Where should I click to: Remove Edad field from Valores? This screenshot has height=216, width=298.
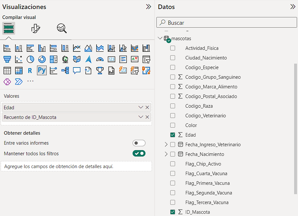pyautogui.click(x=147, y=107)
